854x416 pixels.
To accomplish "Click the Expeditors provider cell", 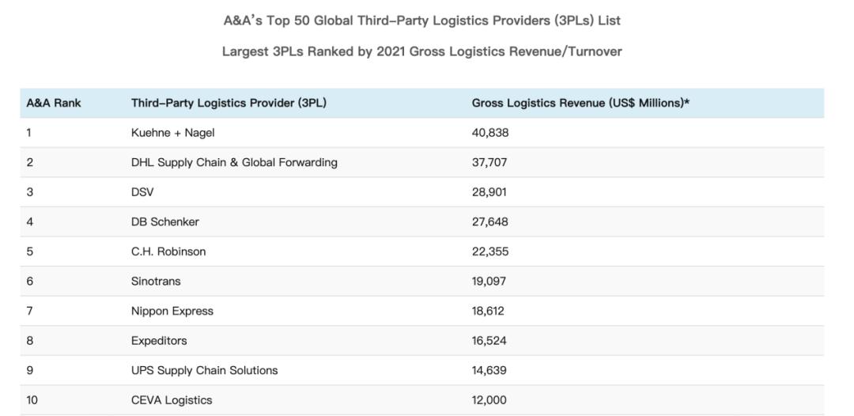I will click(159, 341).
